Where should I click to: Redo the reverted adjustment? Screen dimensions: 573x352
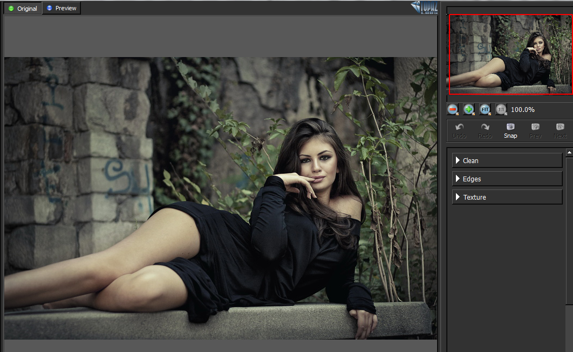coord(485,130)
